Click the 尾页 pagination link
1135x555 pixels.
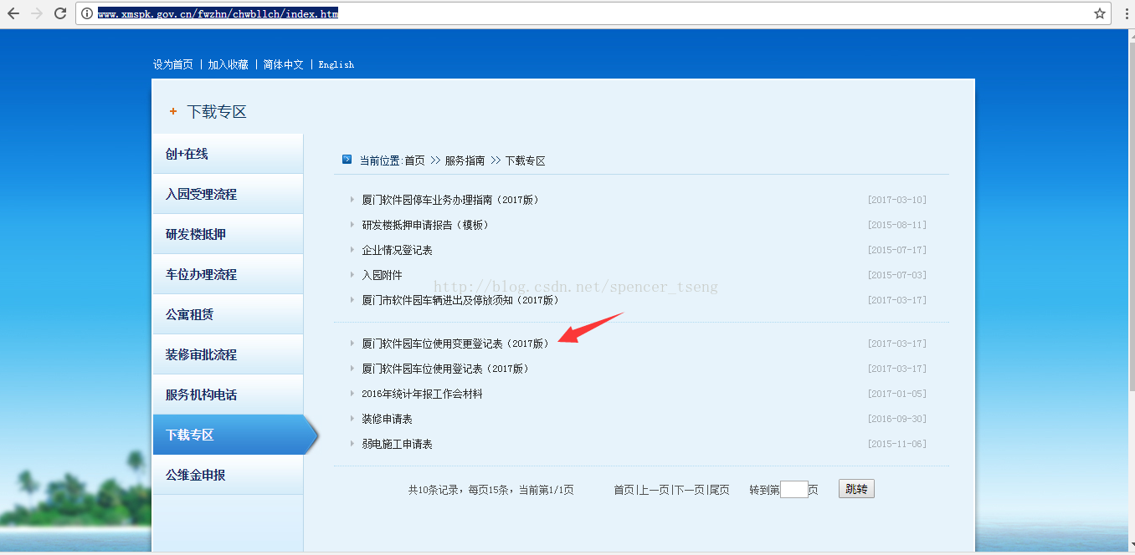[x=720, y=490]
